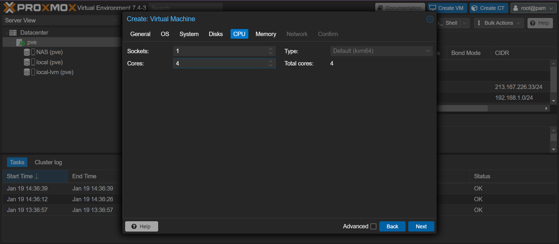559x244 pixels.
Task: Switch to the System tab
Action: 189,34
